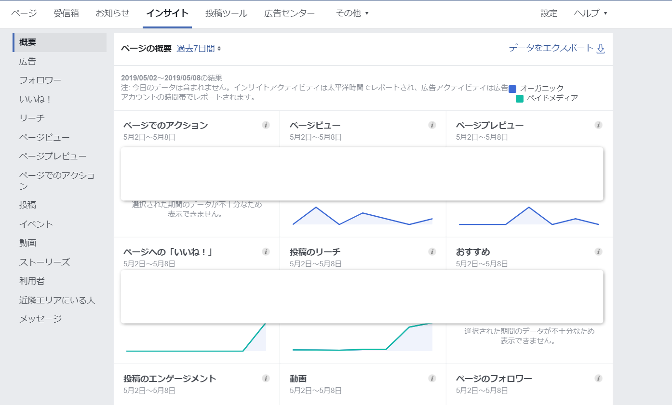The image size is (672, 405).
Task: Open the 過去7日間 date range dropdown
Action: click(199, 49)
